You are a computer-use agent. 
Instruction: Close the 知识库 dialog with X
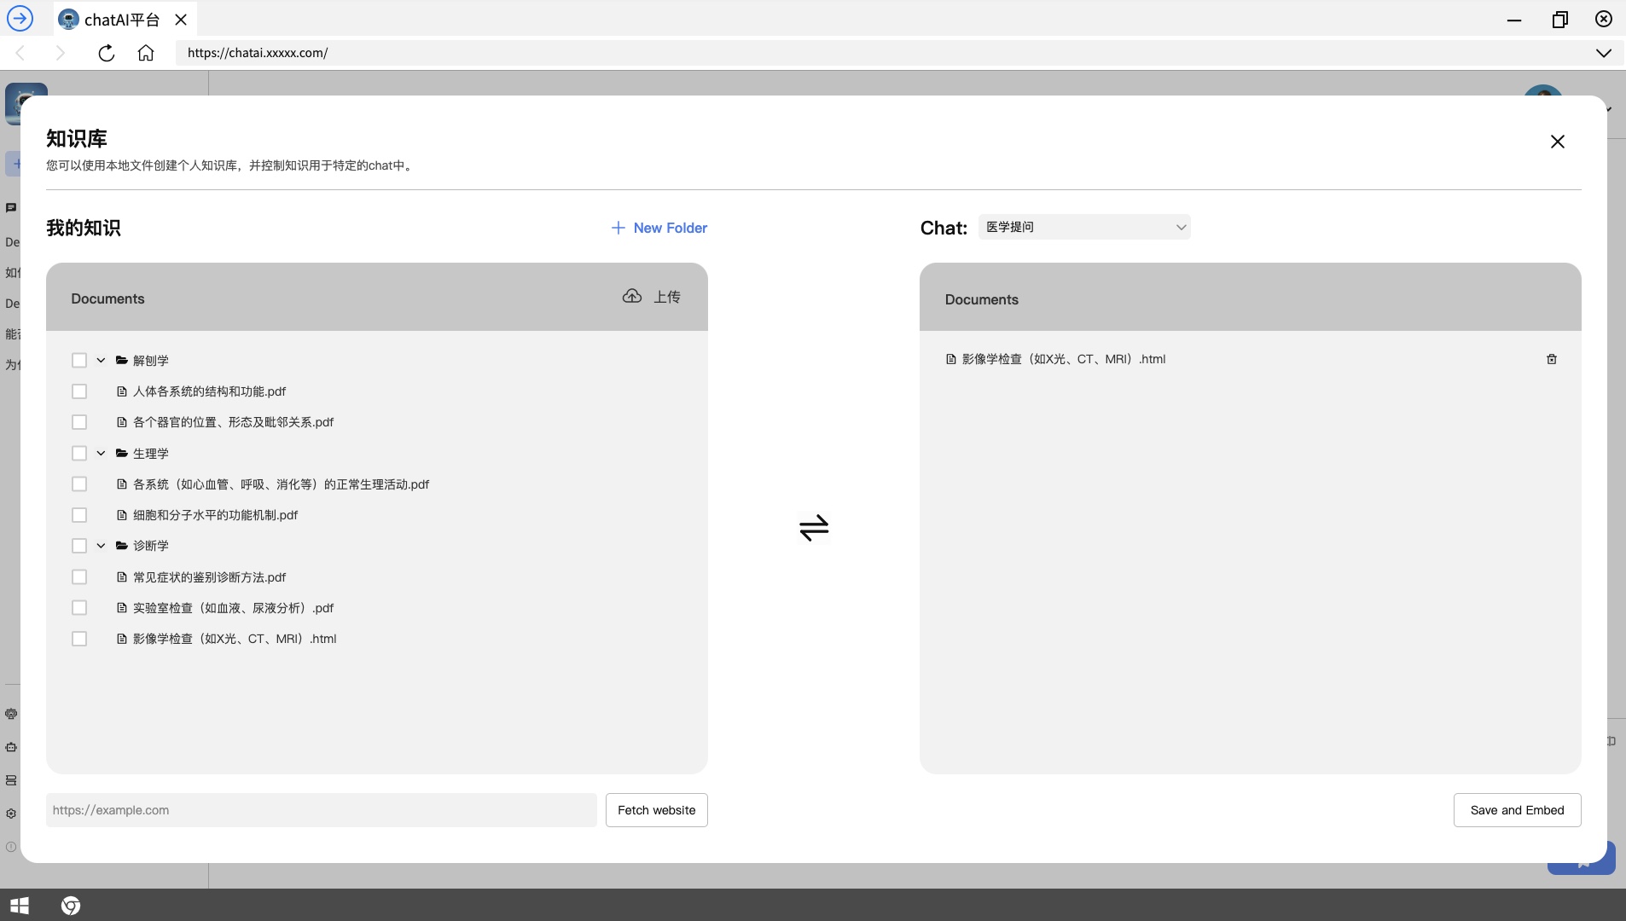point(1558,142)
